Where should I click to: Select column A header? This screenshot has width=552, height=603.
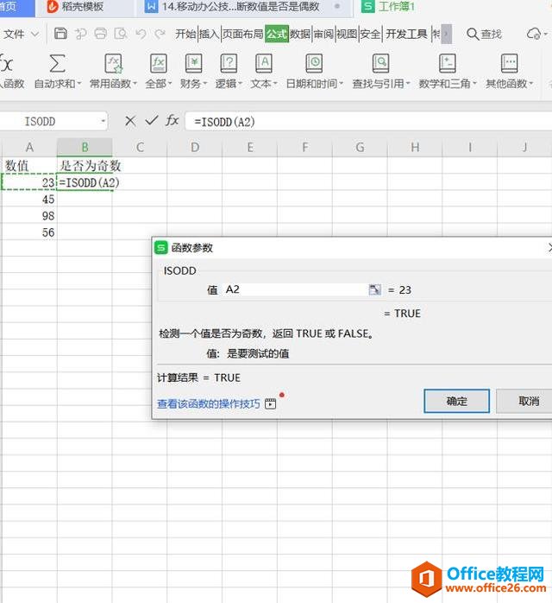click(29, 147)
